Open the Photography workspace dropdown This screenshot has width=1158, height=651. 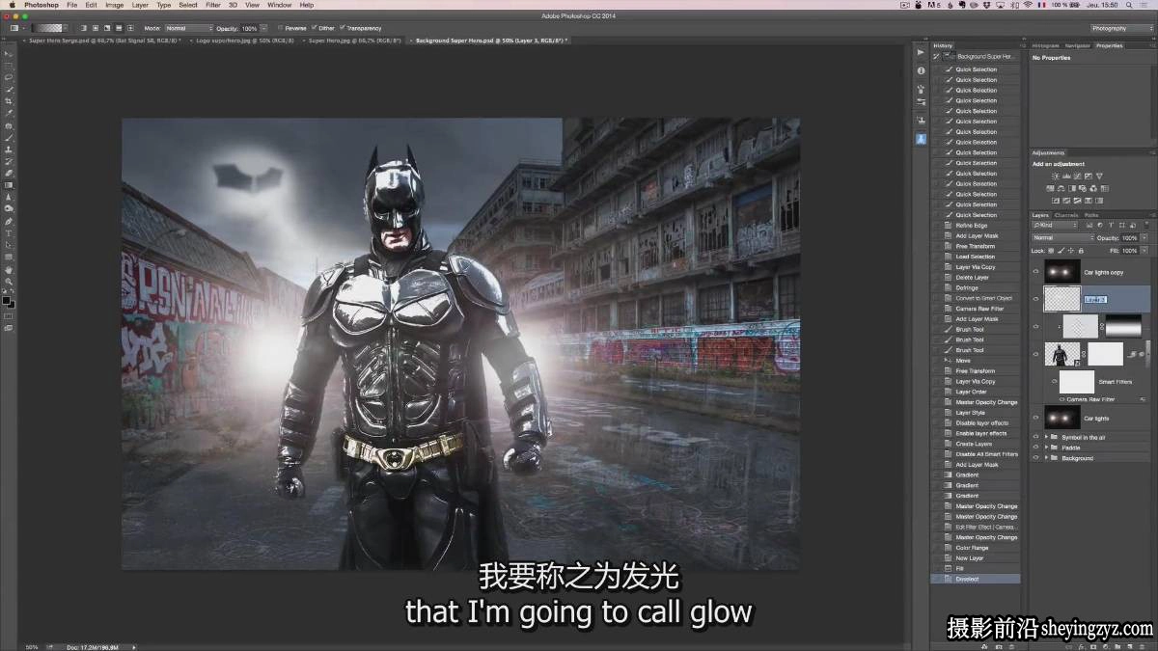click(x=1120, y=28)
